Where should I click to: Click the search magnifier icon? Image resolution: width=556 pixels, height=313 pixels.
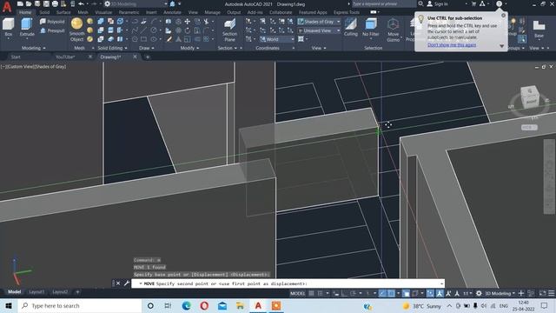420,3
